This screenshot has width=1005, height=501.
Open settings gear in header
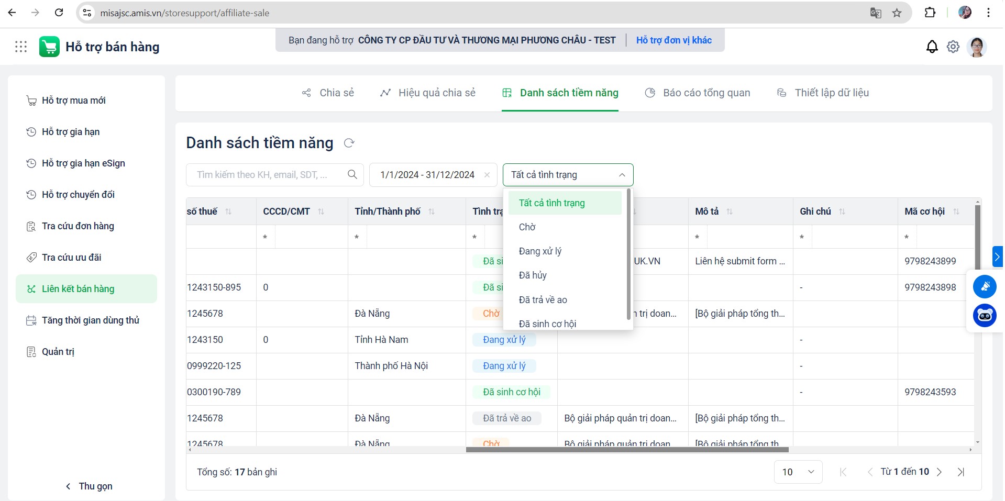[953, 47]
